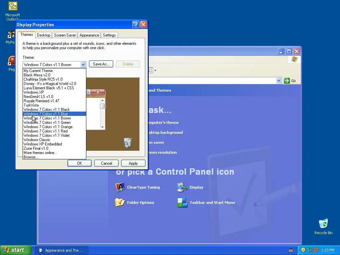Click the Taskbar and Start Menu link text
The image size is (340, 255).
coord(212,202)
